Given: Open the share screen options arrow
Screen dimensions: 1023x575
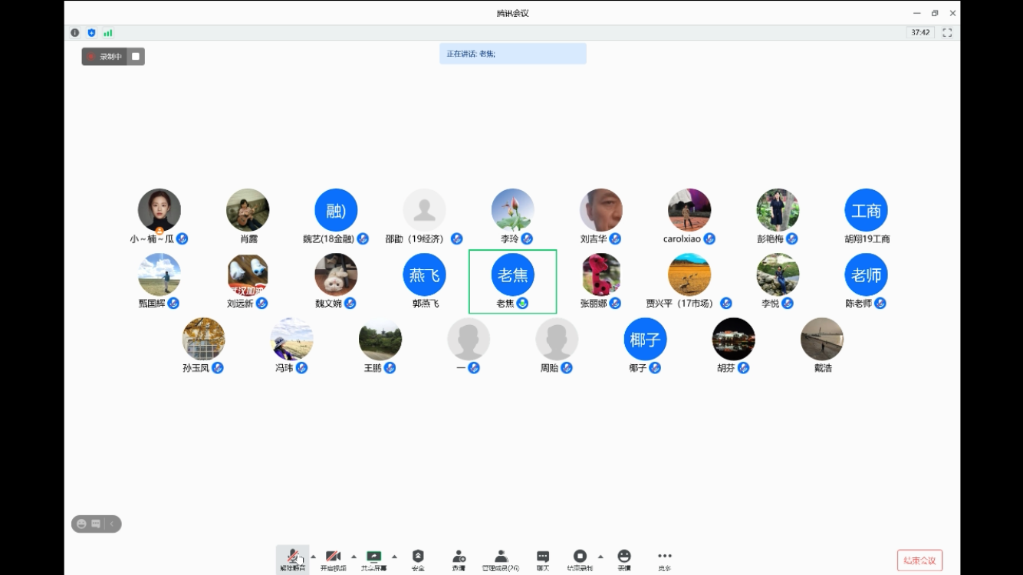Looking at the screenshot, I should [394, 557].
